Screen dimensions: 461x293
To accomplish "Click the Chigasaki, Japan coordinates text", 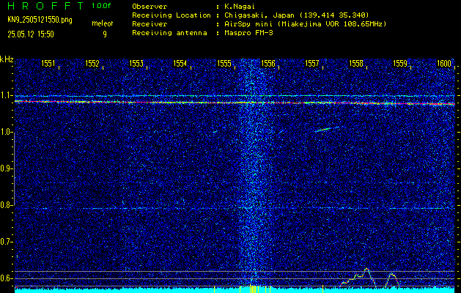I will click(297, 15).
